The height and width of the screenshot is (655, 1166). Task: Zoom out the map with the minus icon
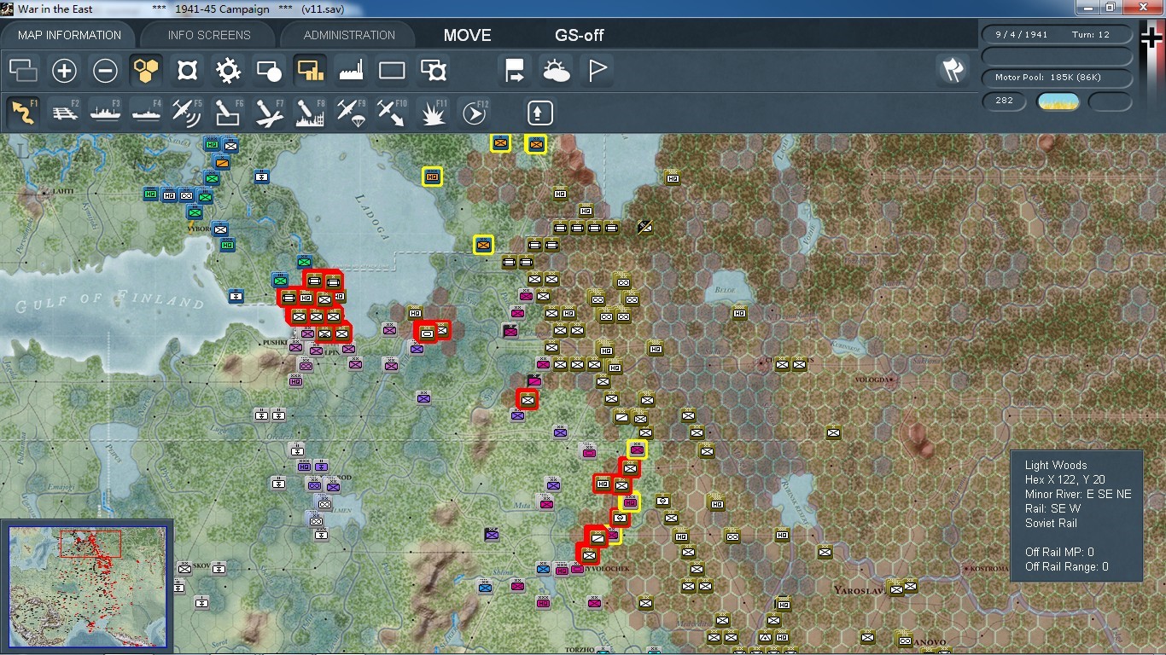pos(105,71)
